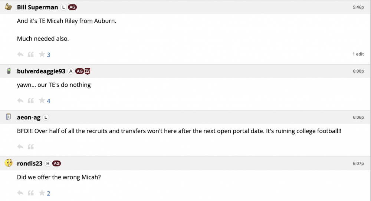Viewport: 371px width, 201px height.
Task: Star bulverdeaggie93's post
Action: click(x=42, y=100)
